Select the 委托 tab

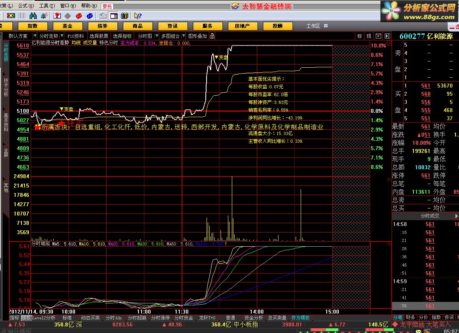click(x=107, y=6)
